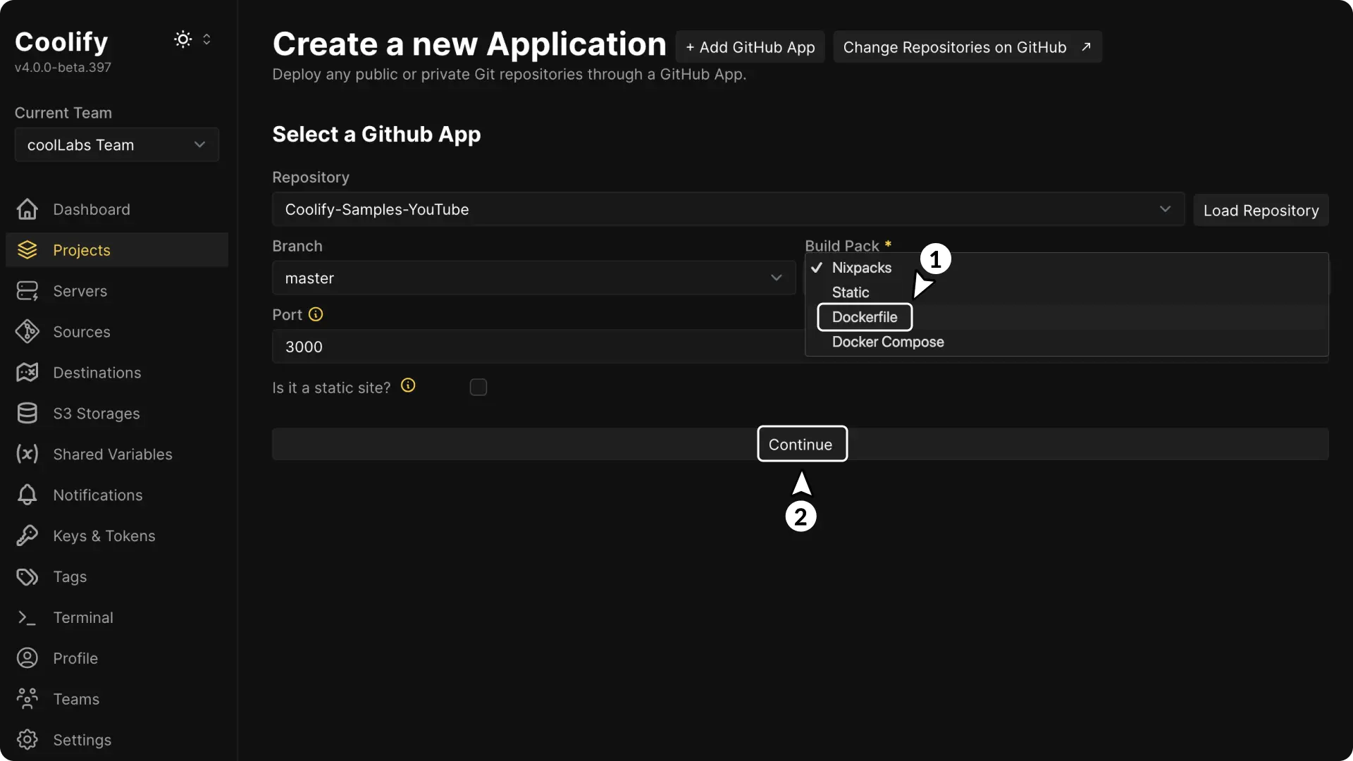The image size is (1353, 761).
Task: Click the S3 Storages database icon
Action: [27, 414]
